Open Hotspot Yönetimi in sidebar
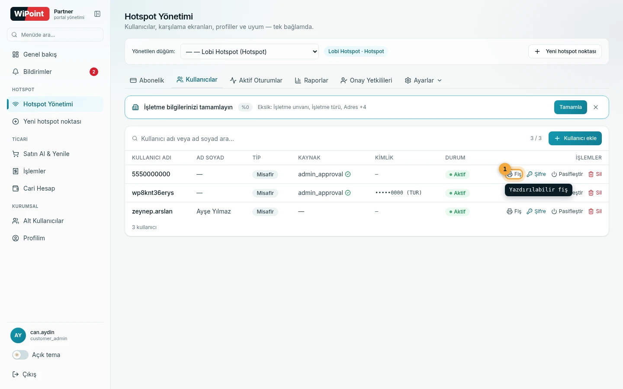The image size is (623, 389). [55, 104]
